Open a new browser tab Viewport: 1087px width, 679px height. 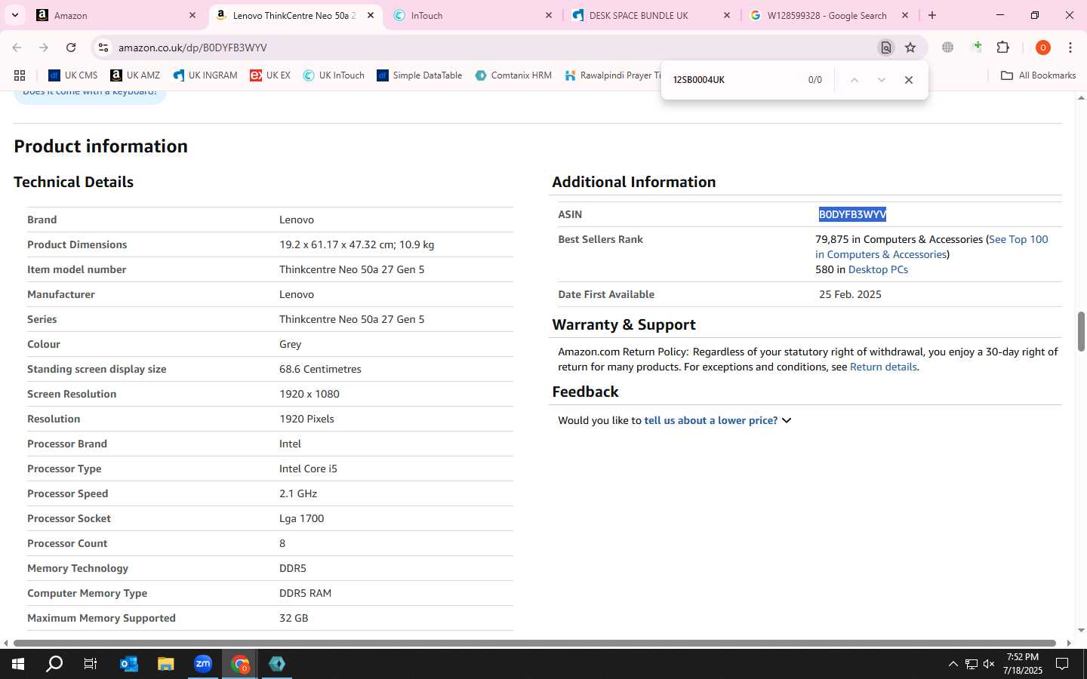(932, 15)
